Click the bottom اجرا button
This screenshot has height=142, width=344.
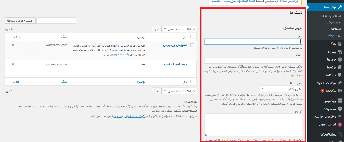click(x=157, y=91)
